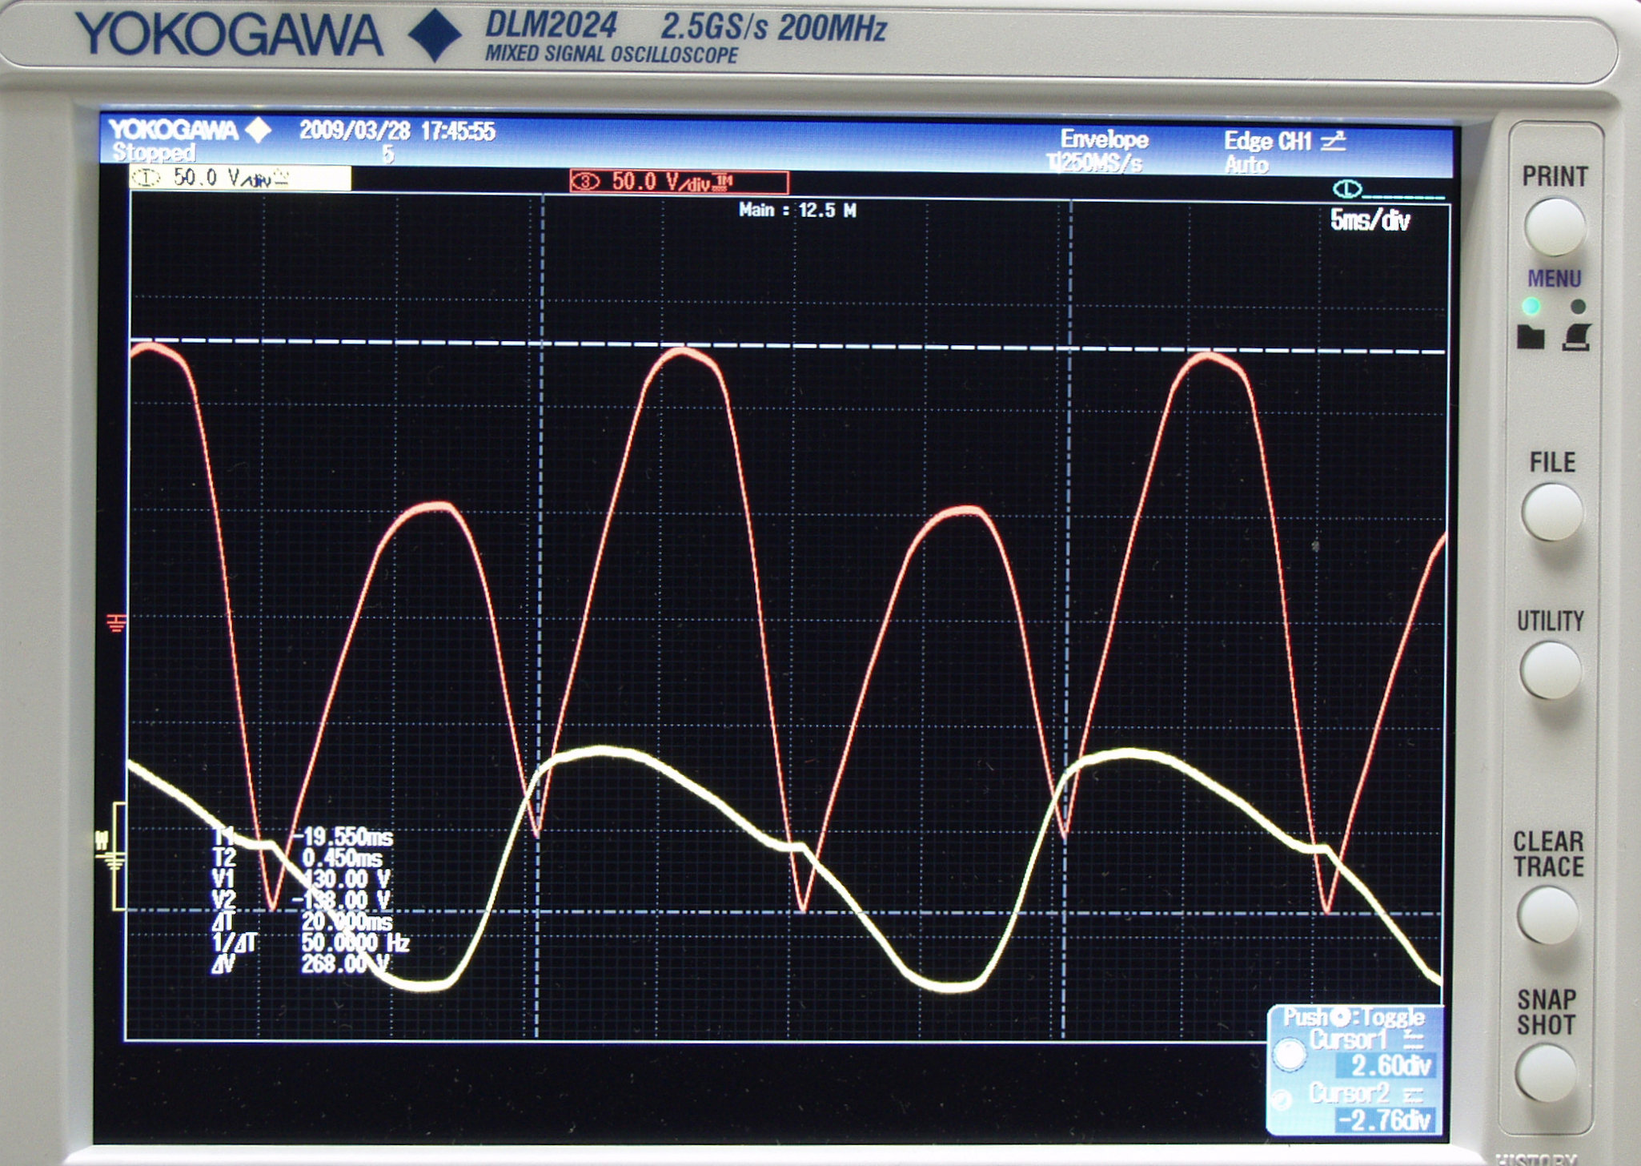The image size is (1641, 1166).
Task: Click the printer icon under MENU
Action: 1576,337
